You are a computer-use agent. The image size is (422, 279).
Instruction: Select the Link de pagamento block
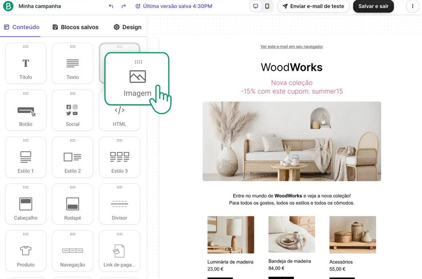pos(119,251)
